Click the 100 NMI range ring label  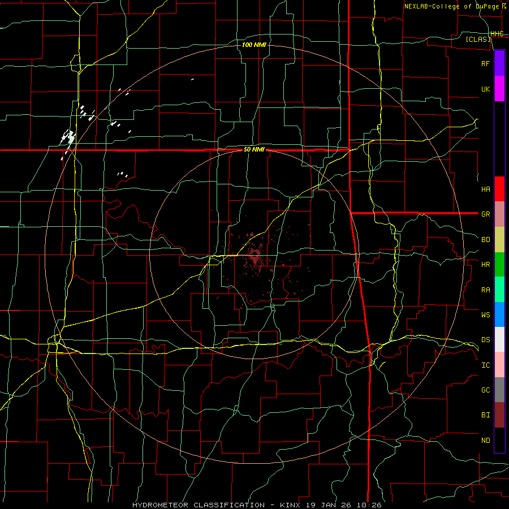click(254, 45)
